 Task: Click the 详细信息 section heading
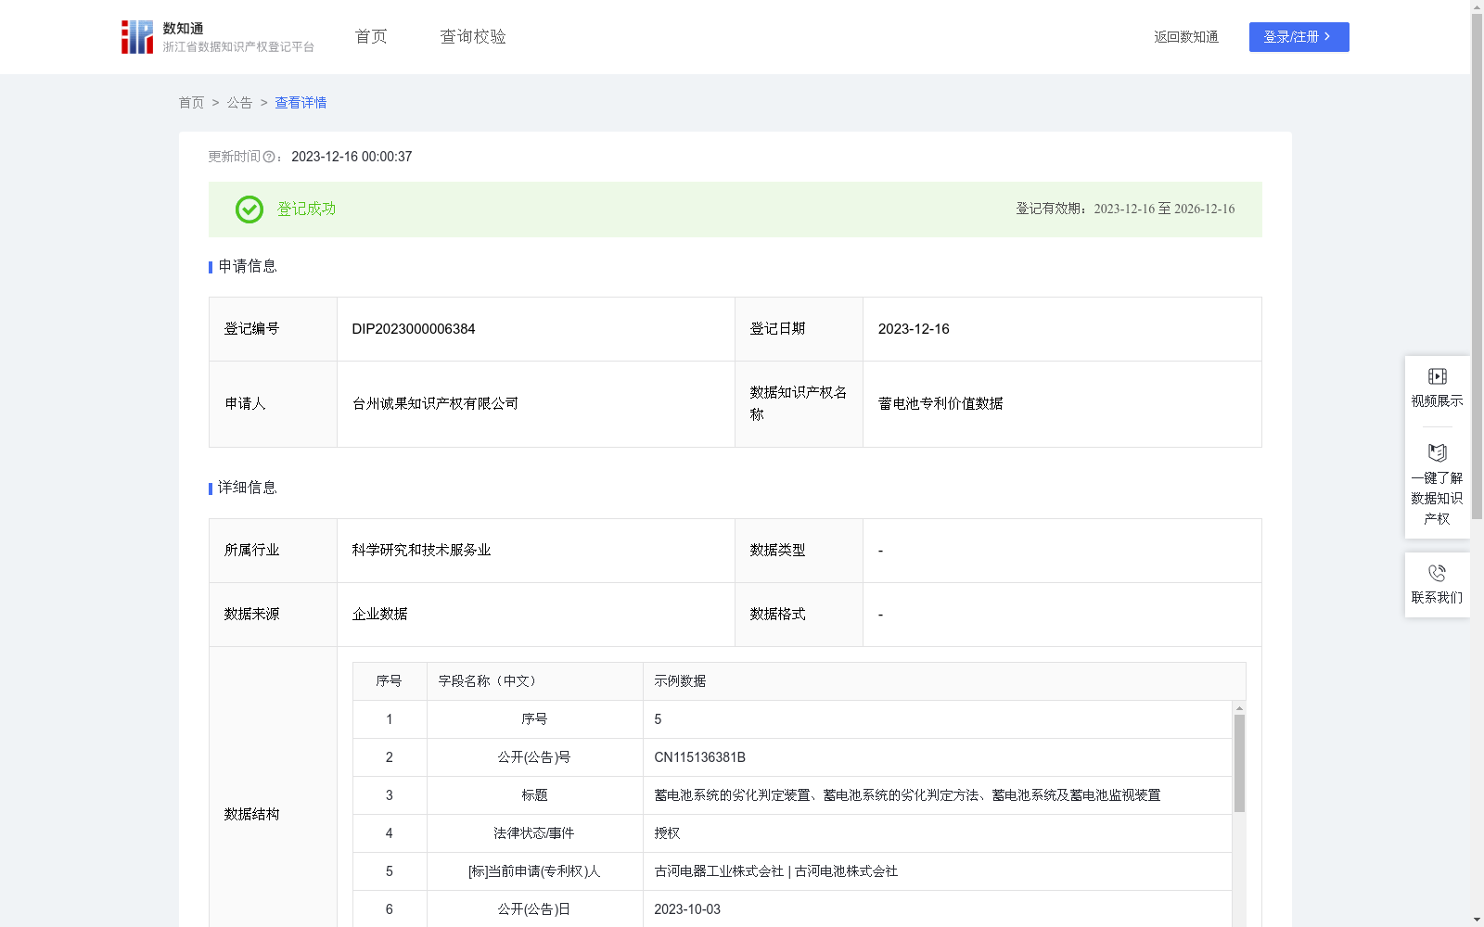pyautogui.click(x=248, y=488)
